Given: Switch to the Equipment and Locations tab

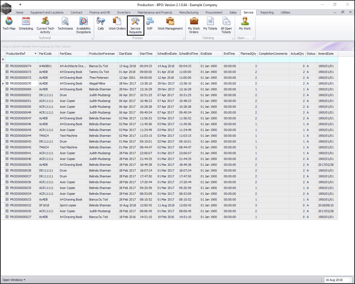Looking at the screenshot, I should click(47, 12).
